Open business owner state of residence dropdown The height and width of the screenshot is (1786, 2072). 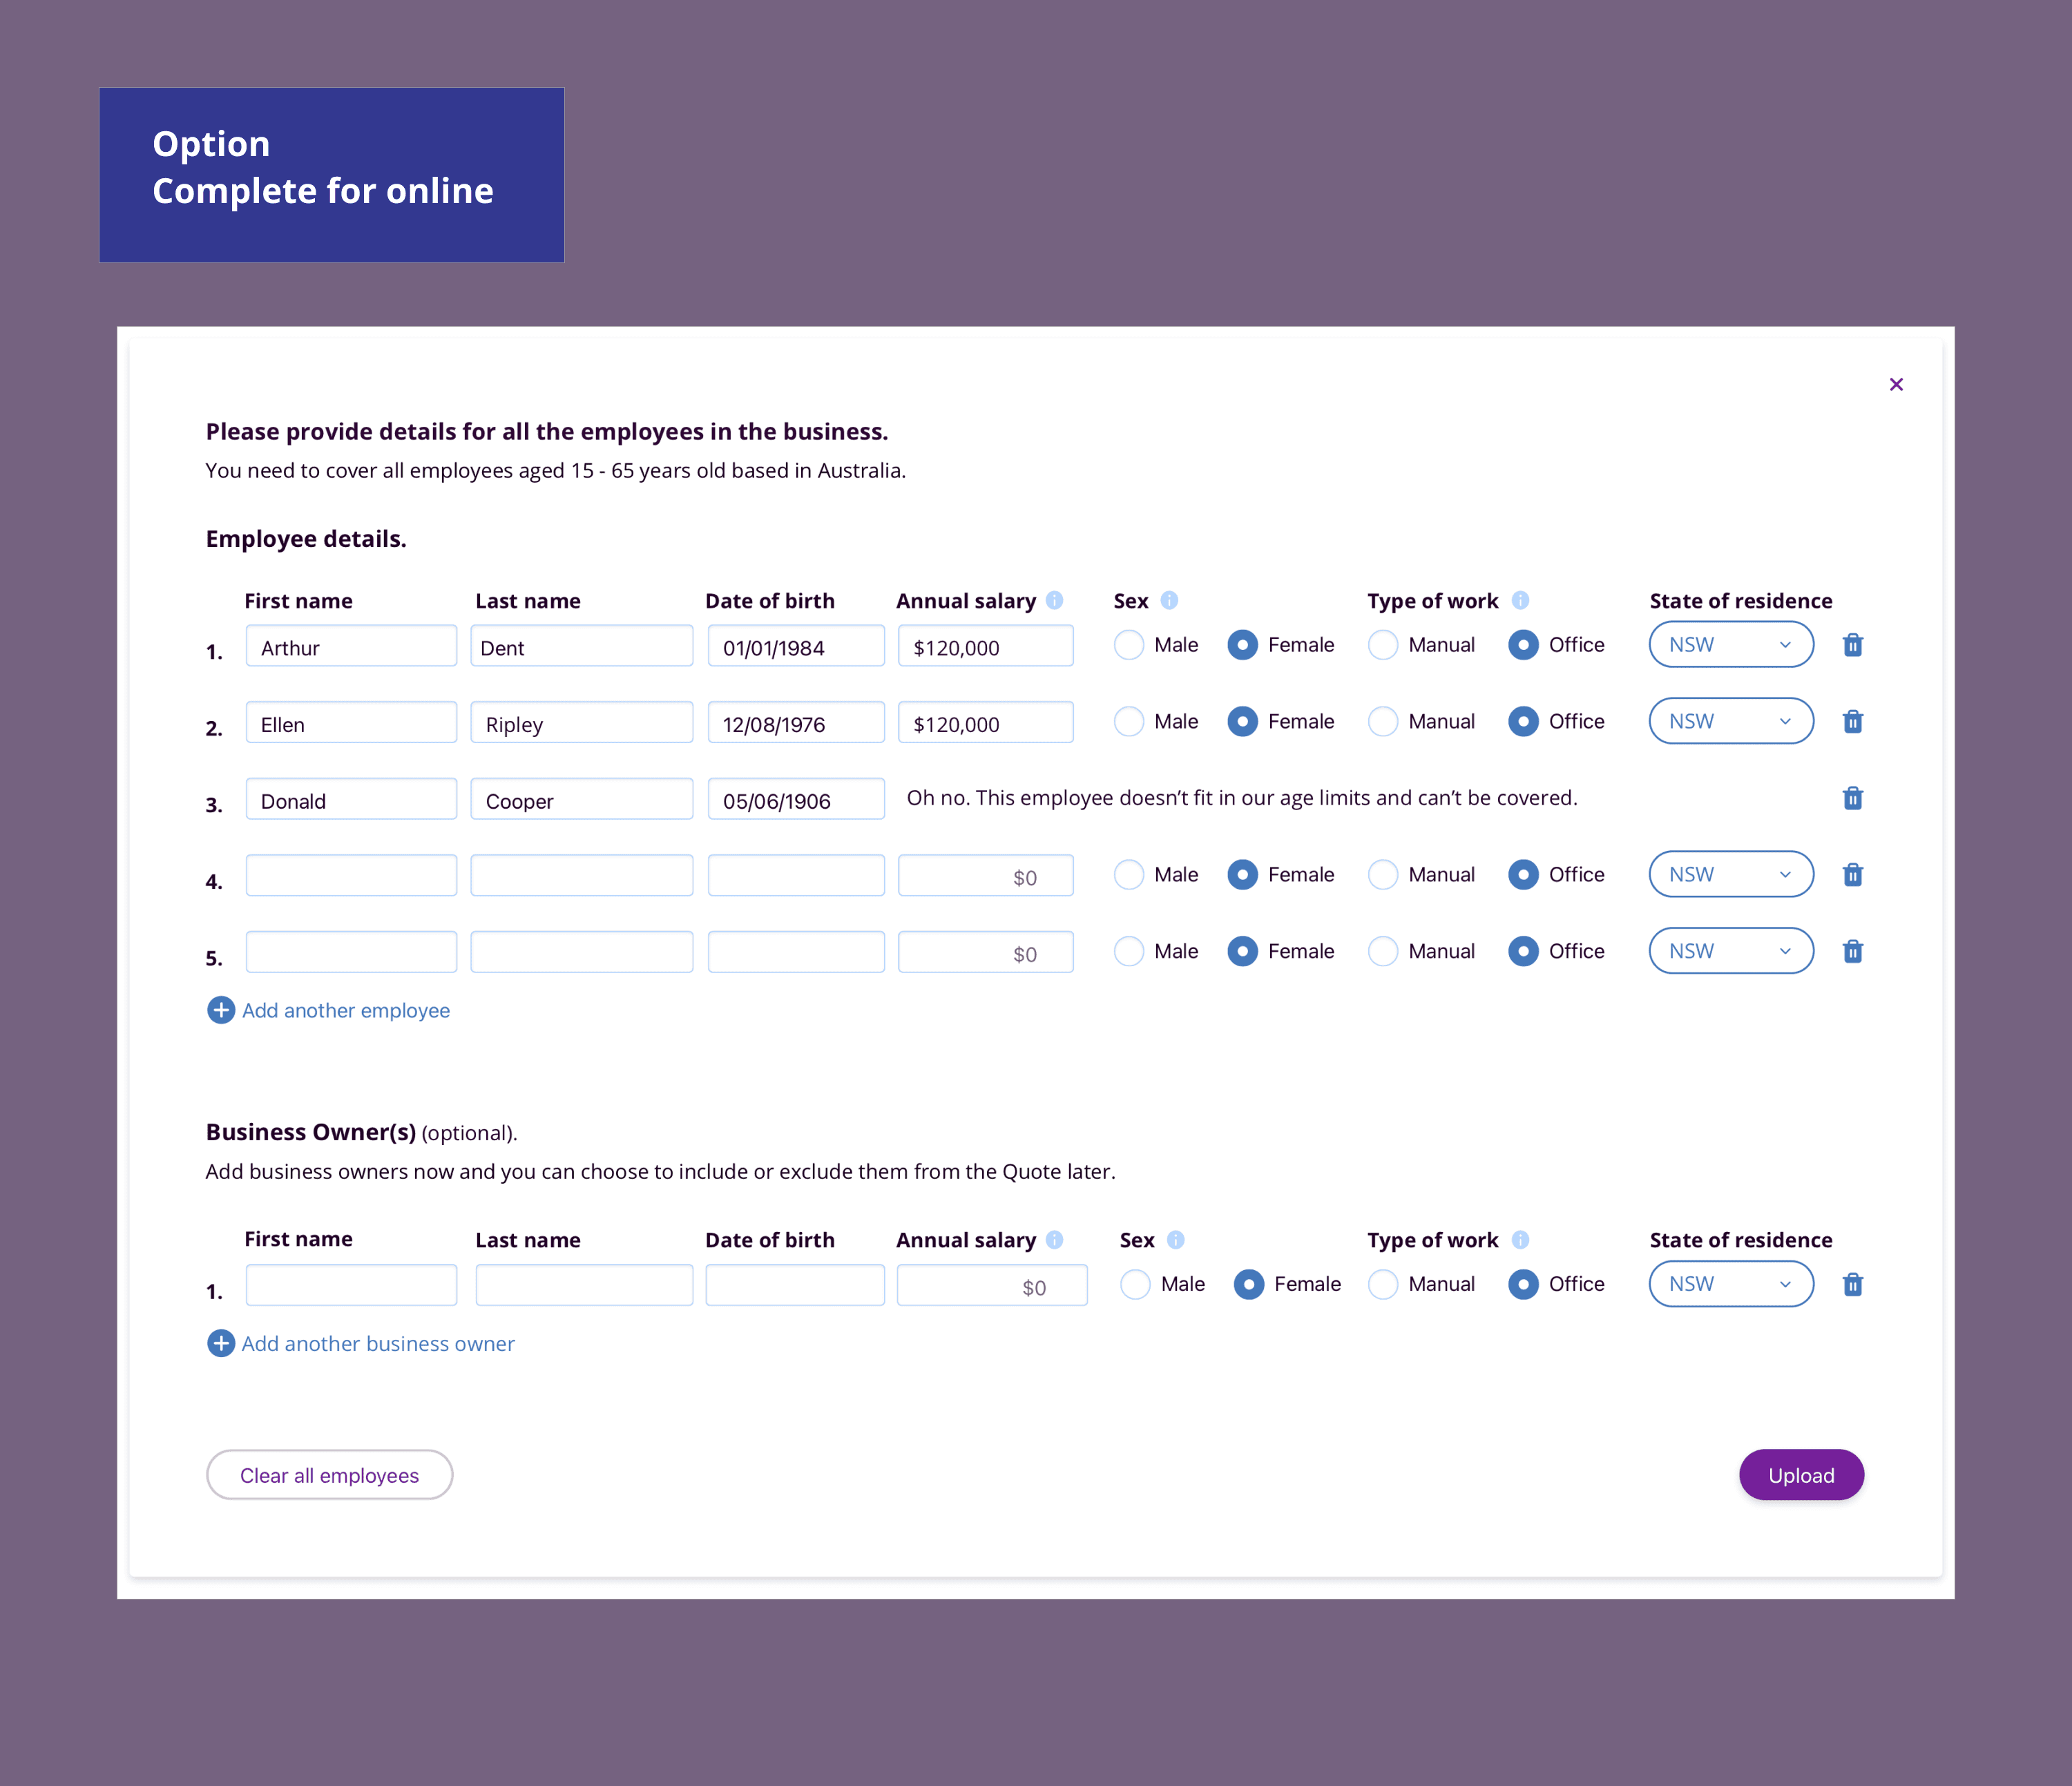coord(1730,1284)
